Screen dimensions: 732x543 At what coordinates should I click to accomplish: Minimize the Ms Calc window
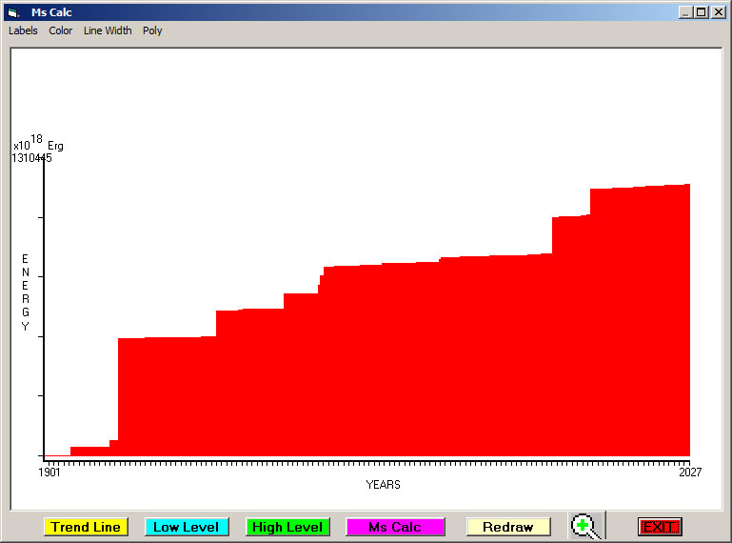pos(686,12)
